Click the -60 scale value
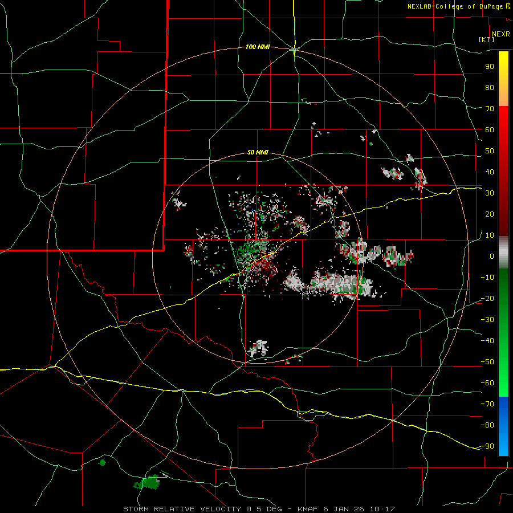The height and width of the screenshot is (513, 513). [487, 383]
